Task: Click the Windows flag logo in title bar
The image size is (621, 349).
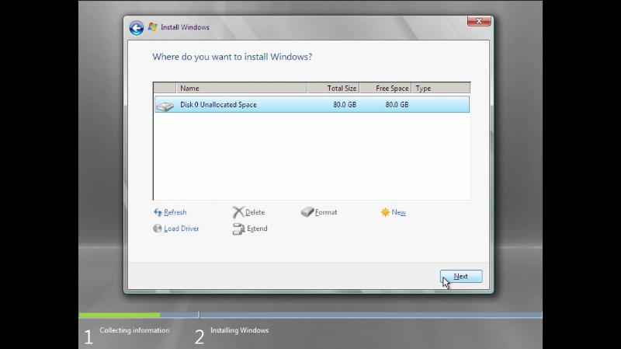Action: click(152, 27)
